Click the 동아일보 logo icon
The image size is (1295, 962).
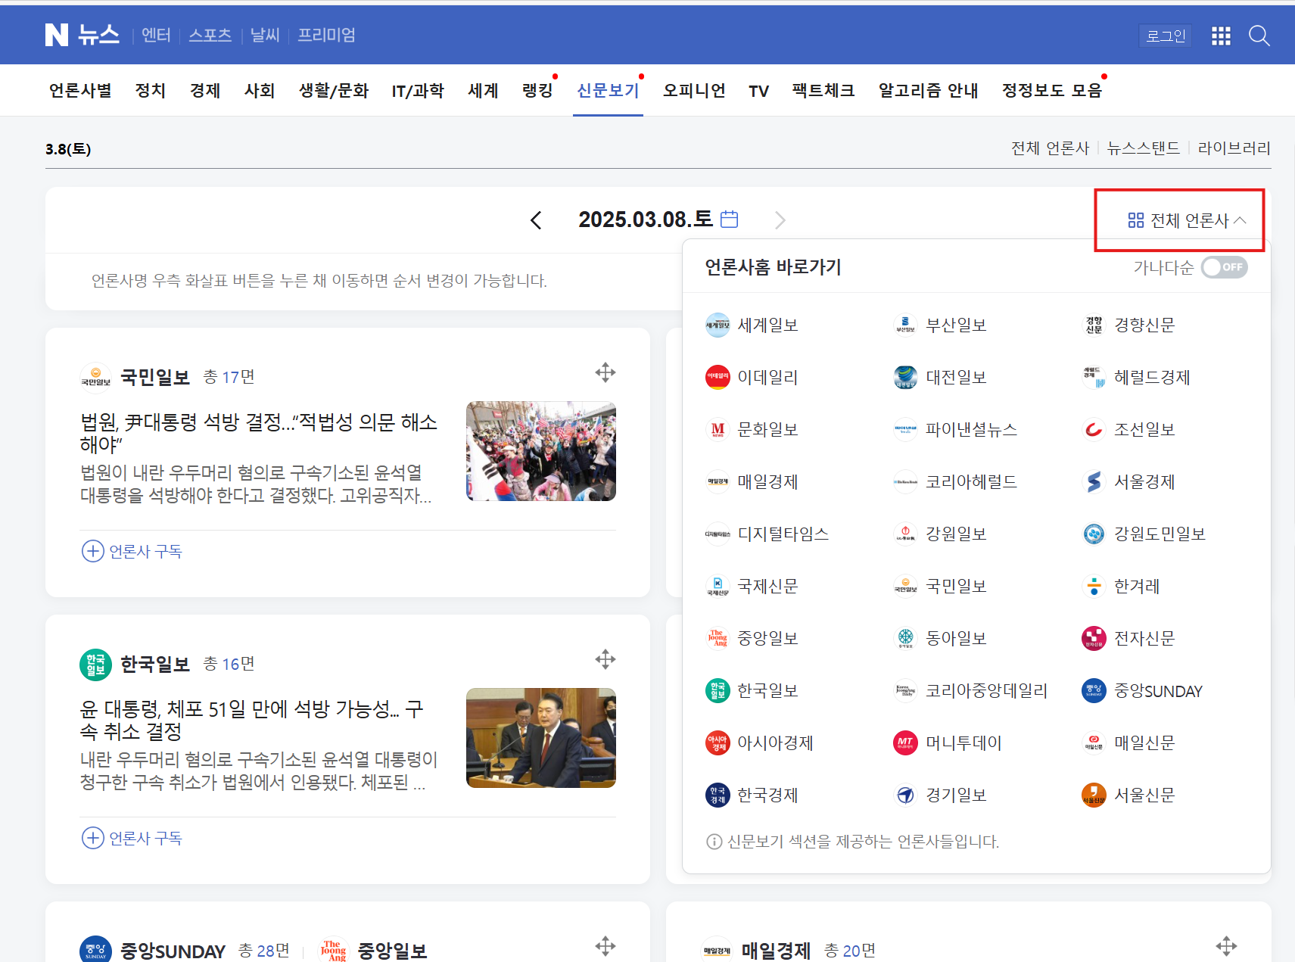click(x=905, y=639)
